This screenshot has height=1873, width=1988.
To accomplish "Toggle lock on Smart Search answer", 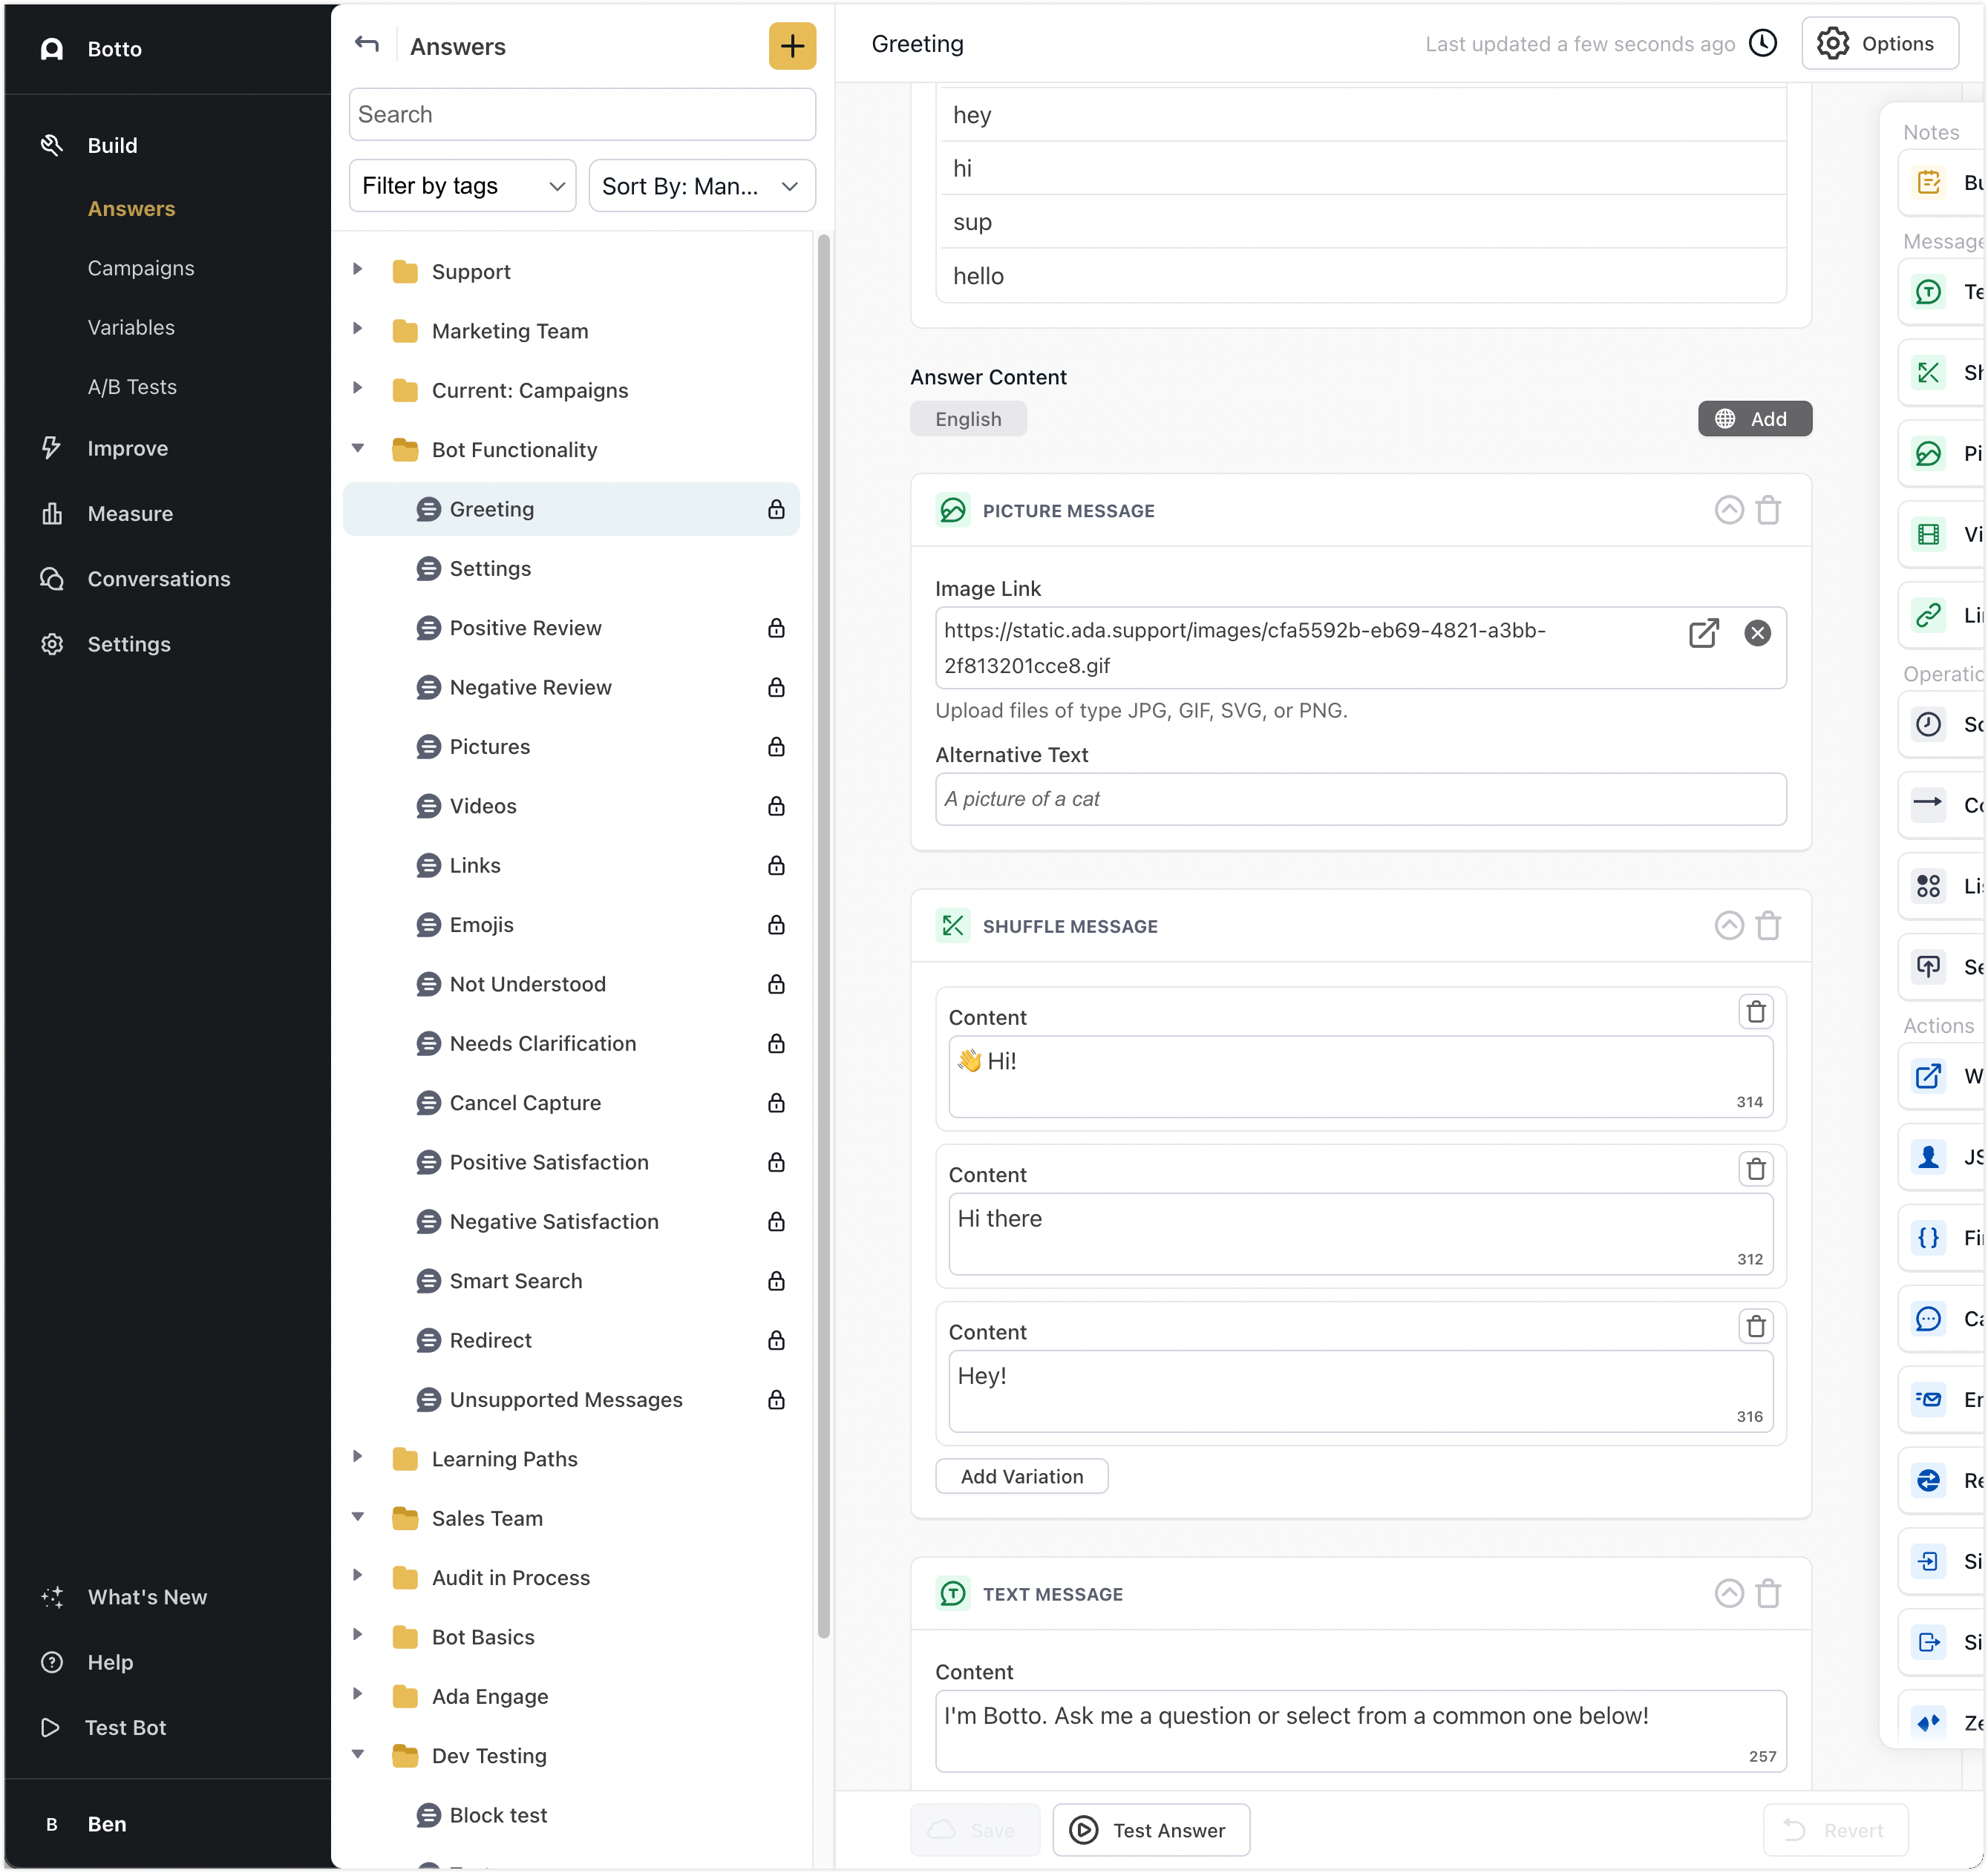I will tap(776, 1282).
